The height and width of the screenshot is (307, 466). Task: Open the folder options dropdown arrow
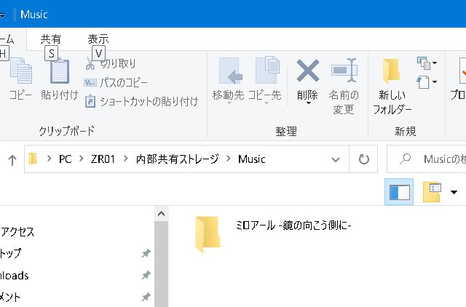[454, 192]
